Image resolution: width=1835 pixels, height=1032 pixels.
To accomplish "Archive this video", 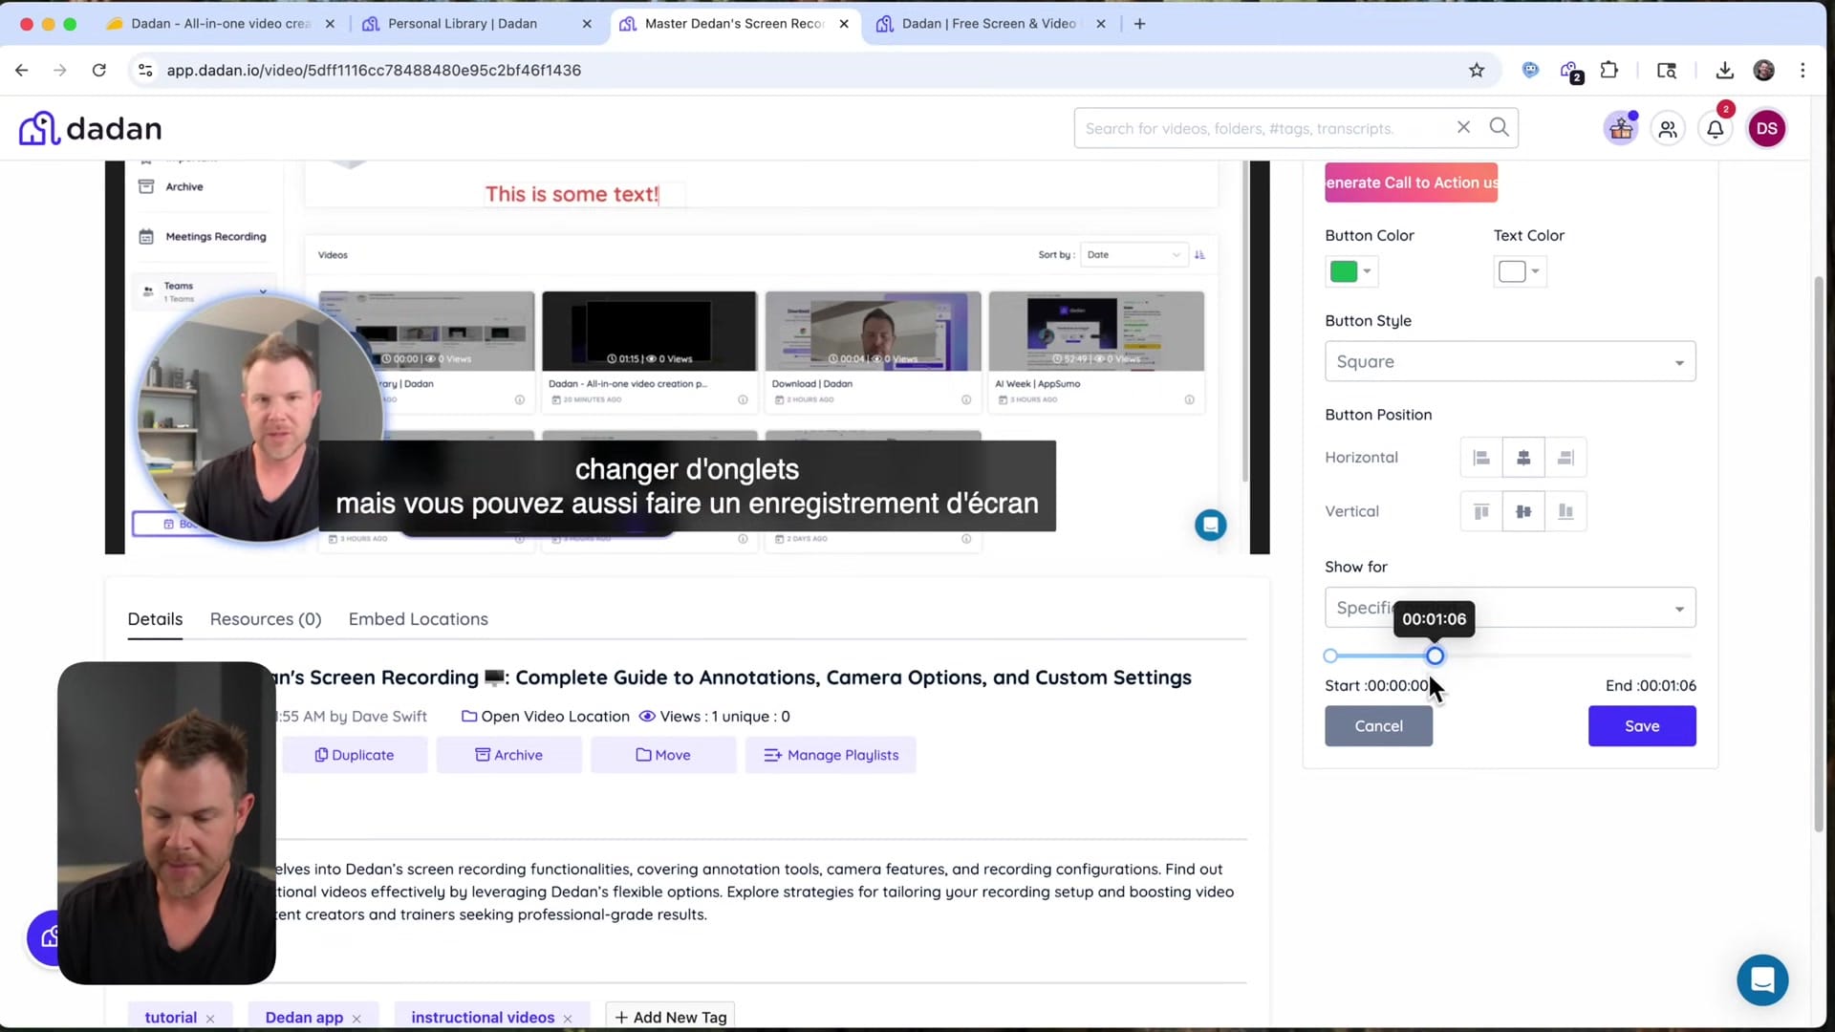I will 508,755.
